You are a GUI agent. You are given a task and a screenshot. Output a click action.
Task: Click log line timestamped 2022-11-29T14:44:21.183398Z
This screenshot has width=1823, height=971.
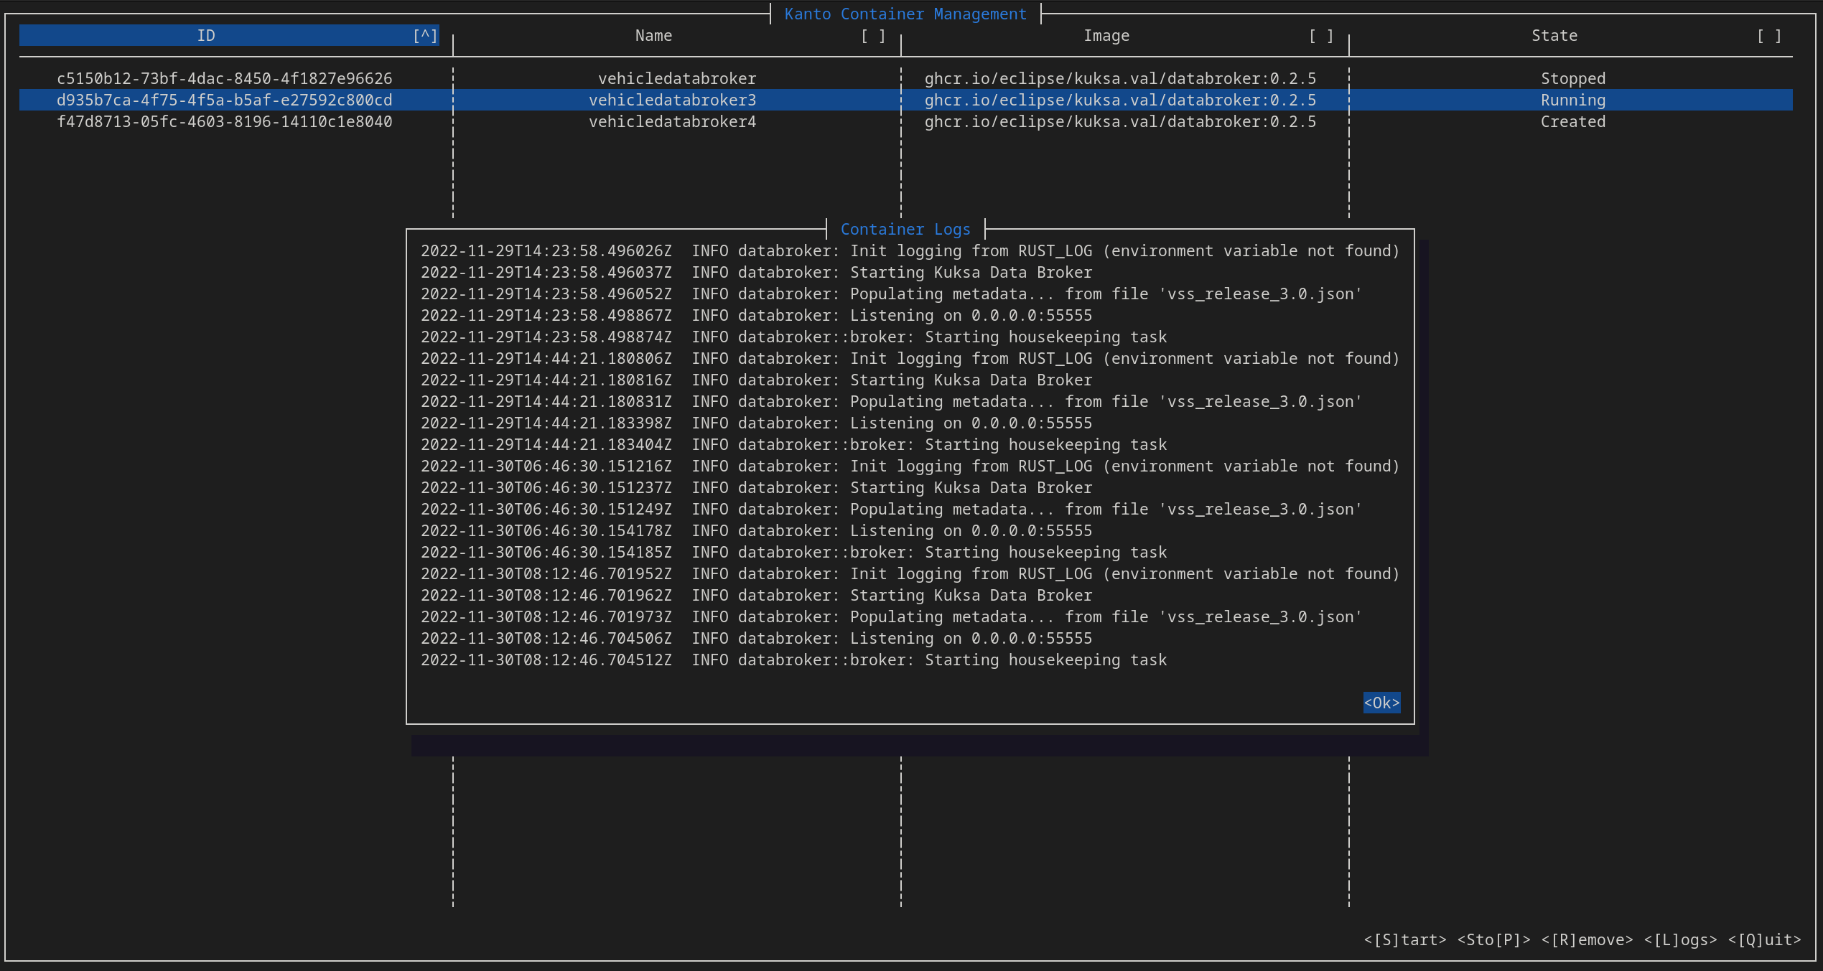coord(757,423)
